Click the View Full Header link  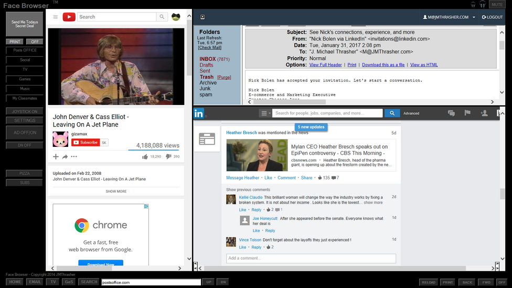tap(325, 65)
